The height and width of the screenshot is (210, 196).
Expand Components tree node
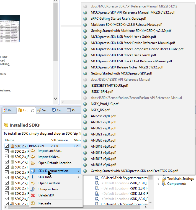point(158,184)
